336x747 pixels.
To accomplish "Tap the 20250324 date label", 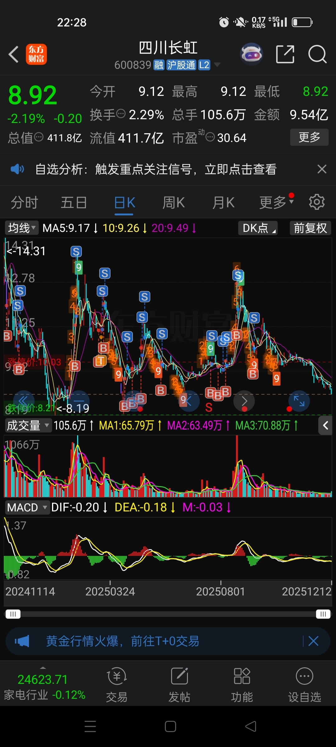I will tap(110, 591).
